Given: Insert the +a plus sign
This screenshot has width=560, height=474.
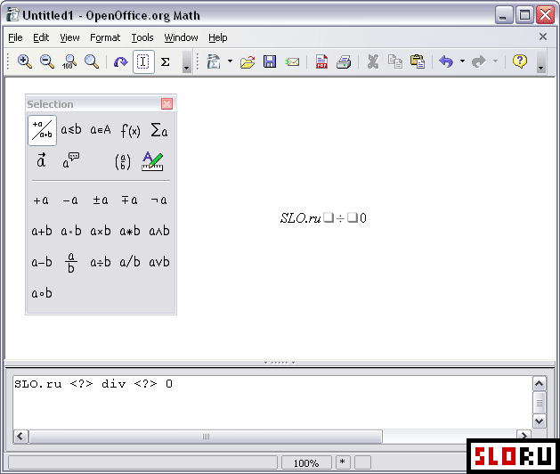Looking at the screenshot, I should (42, 200).
